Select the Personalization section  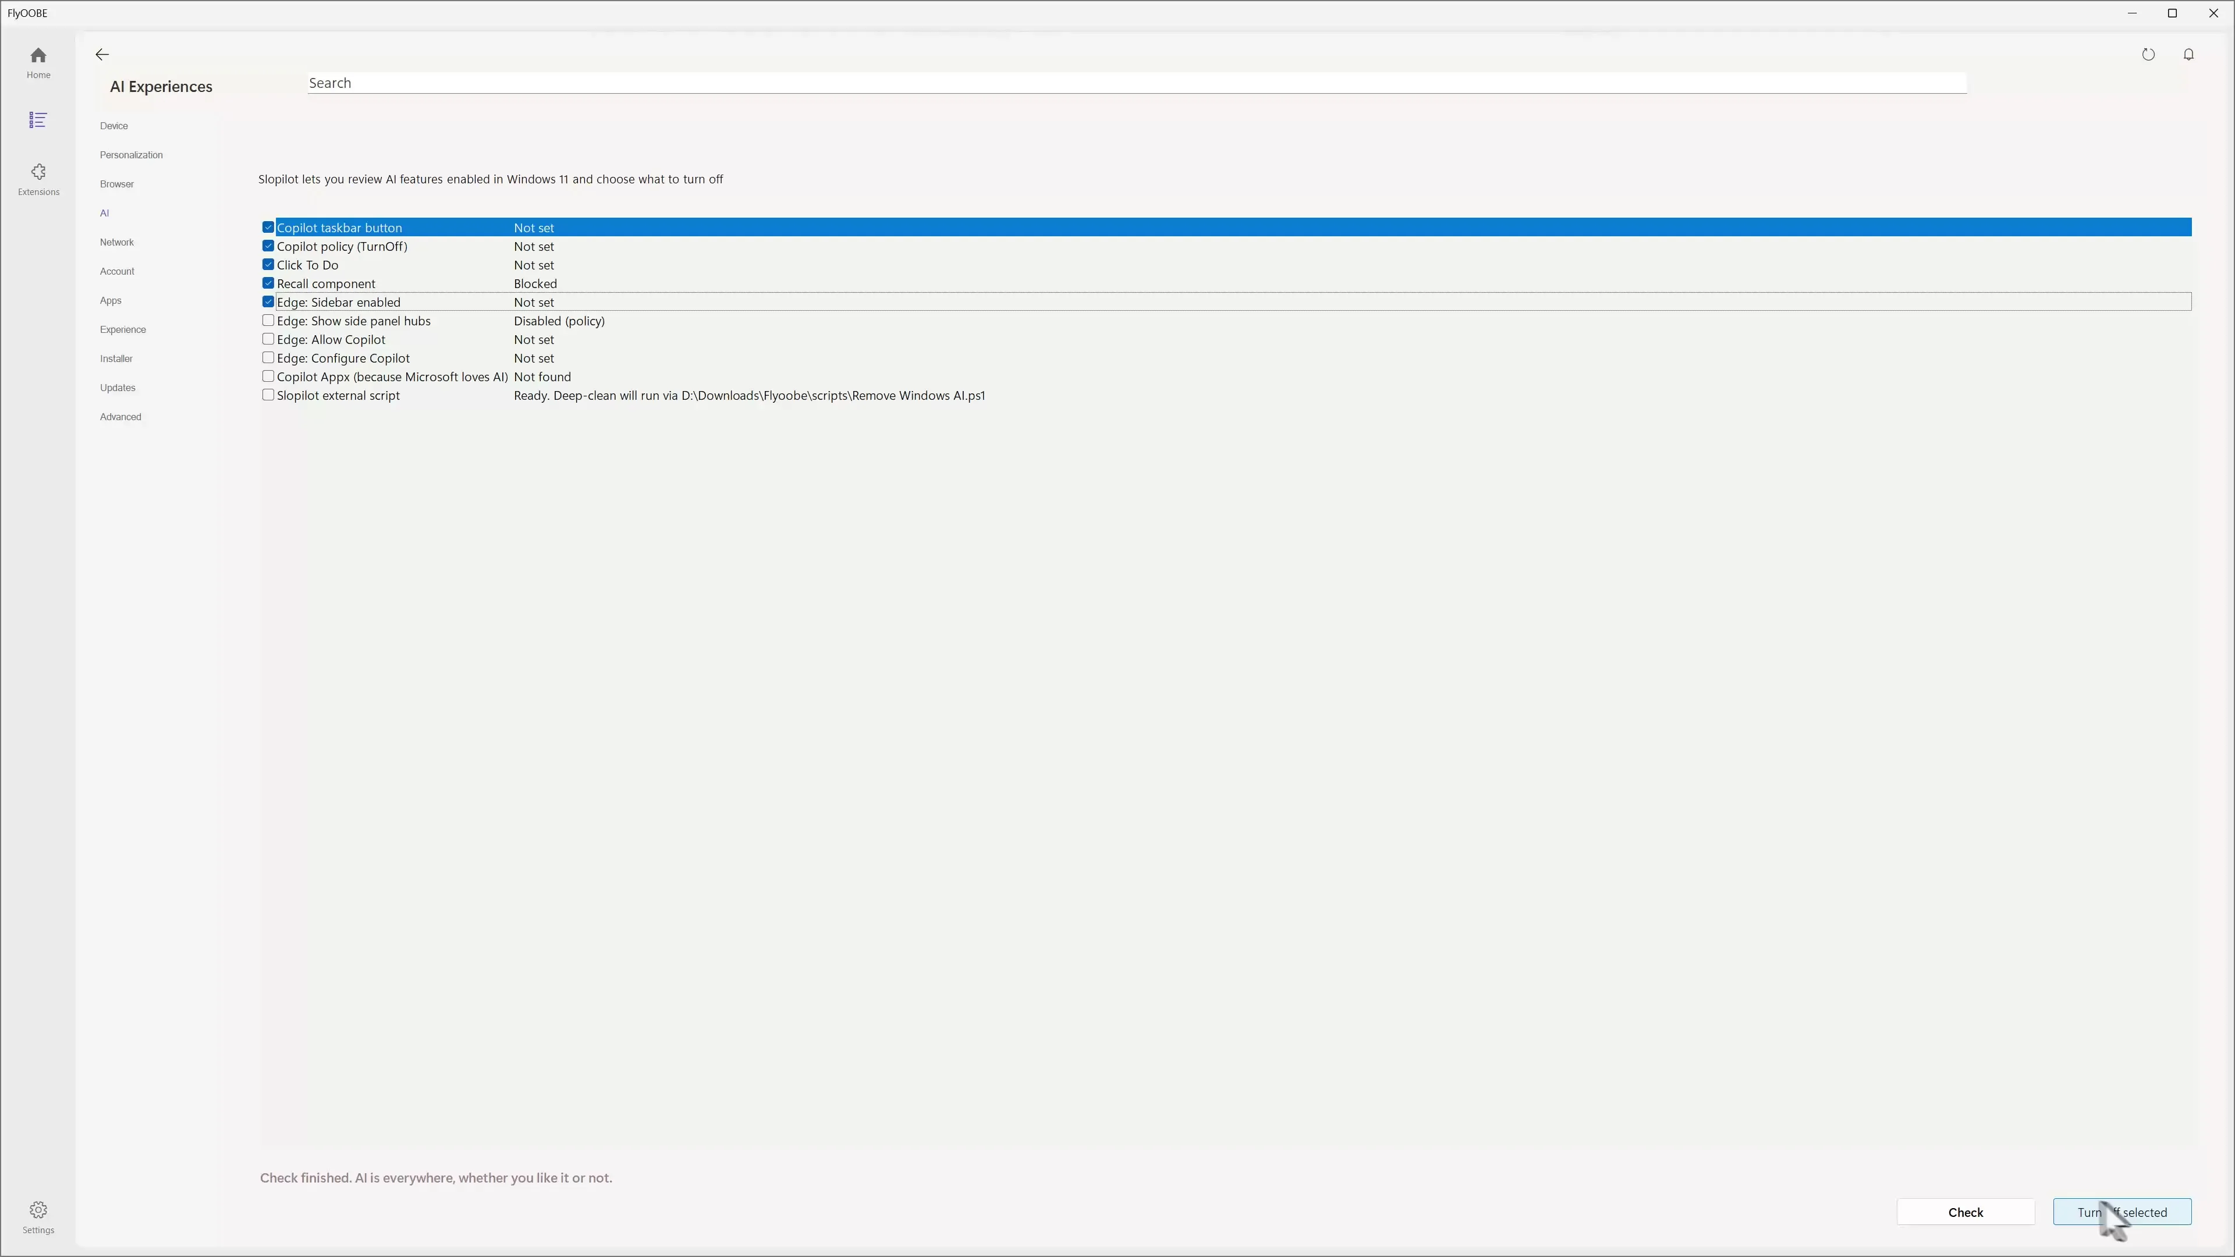[x=131, y=154]
